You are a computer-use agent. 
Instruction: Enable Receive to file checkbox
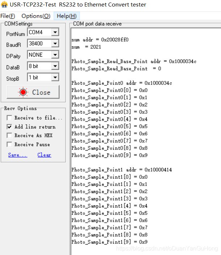[x=9, y=118]
